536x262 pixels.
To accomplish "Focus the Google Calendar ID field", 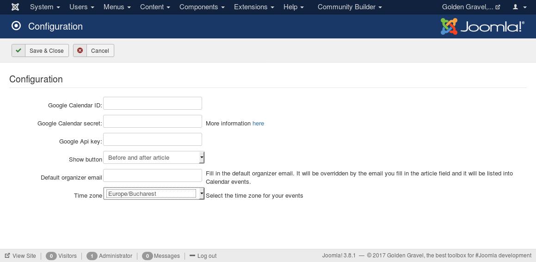I will (x=153, y=103).
